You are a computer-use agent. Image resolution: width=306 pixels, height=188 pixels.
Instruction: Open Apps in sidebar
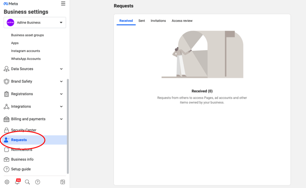point(15,43)
